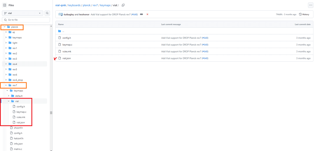Viewport: 315px width, 151px height.
Task: Expand the rev6_drop folder chevron
Action: pos(6,80)
